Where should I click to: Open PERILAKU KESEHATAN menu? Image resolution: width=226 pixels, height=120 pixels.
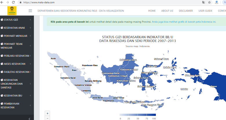pos(16,56)
